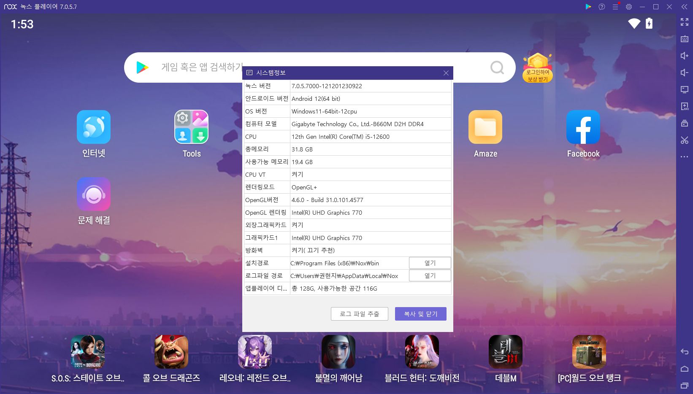Click the game search input field
The height and width of the screenshot is (394, 693).
pos(321,67)
